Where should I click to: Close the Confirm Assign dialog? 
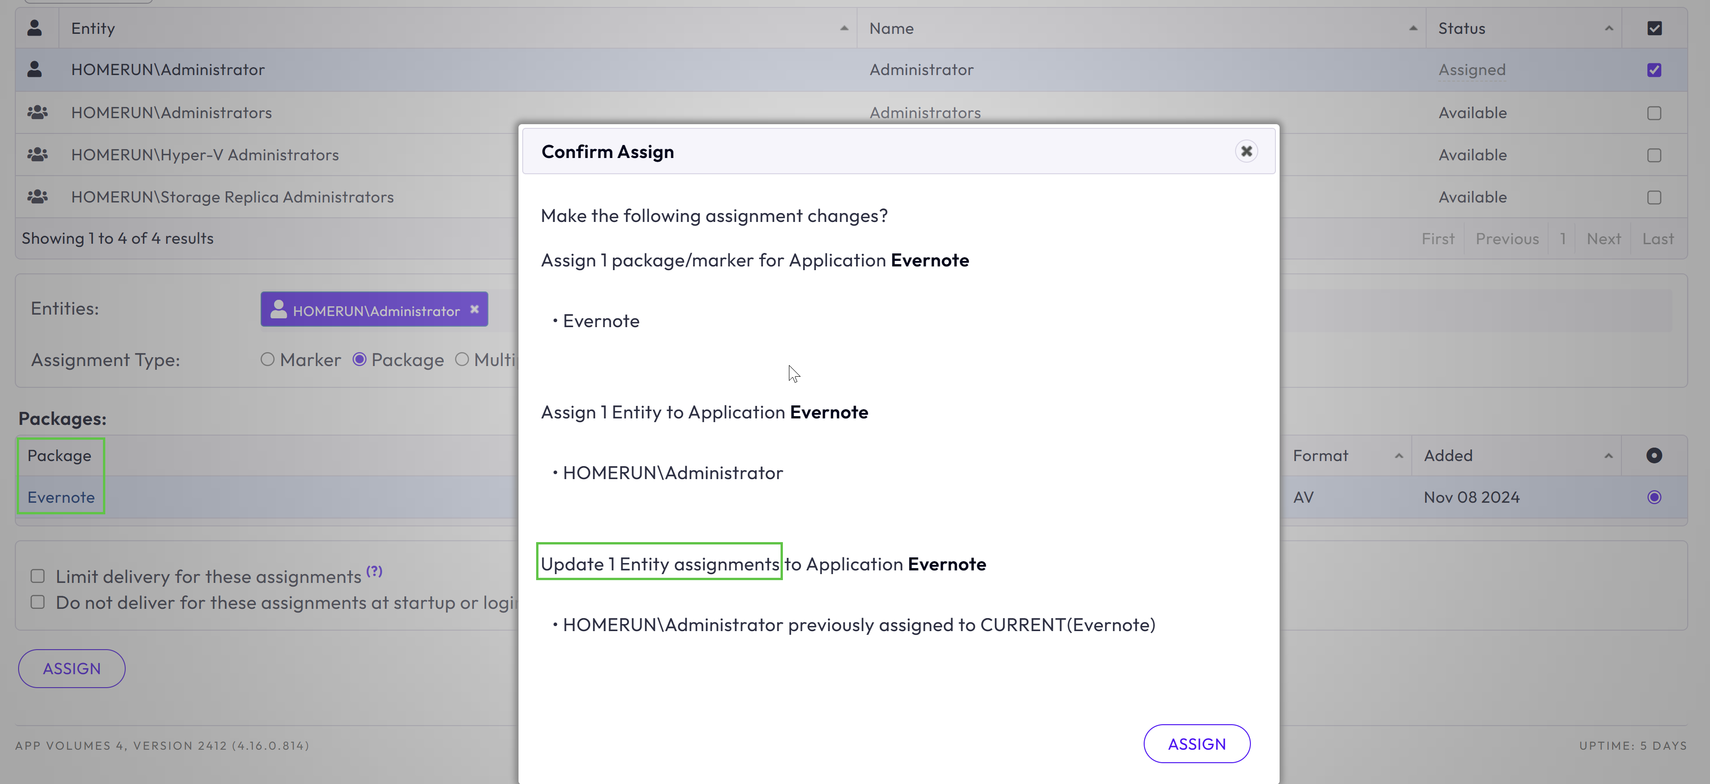[1246, 151]
